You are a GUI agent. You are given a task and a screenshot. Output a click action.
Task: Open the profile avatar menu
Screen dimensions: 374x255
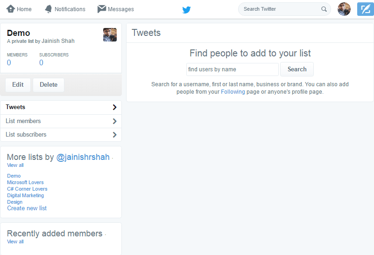(344, 9)
